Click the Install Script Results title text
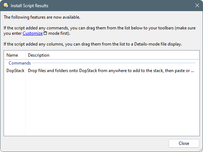Screen dimensions: 203x152 29,6
